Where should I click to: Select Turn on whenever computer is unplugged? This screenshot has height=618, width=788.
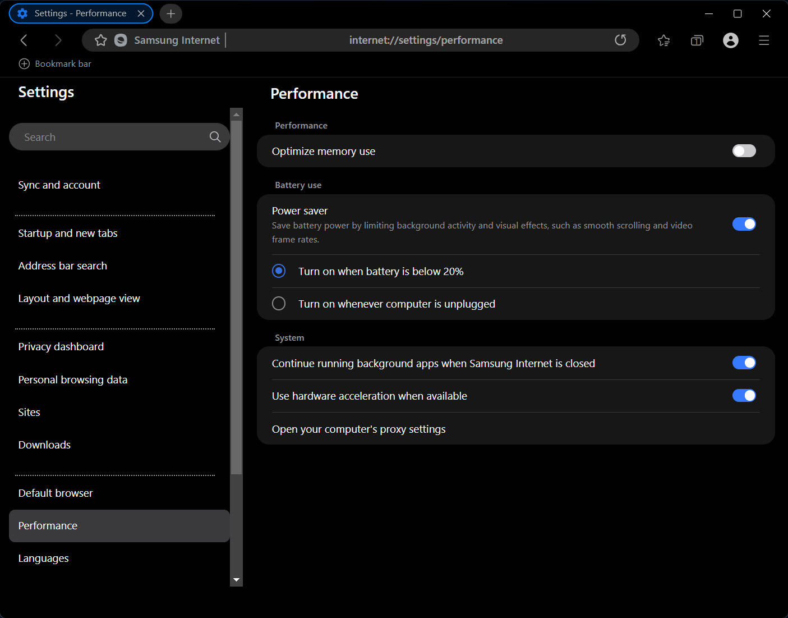pos(279,304)
